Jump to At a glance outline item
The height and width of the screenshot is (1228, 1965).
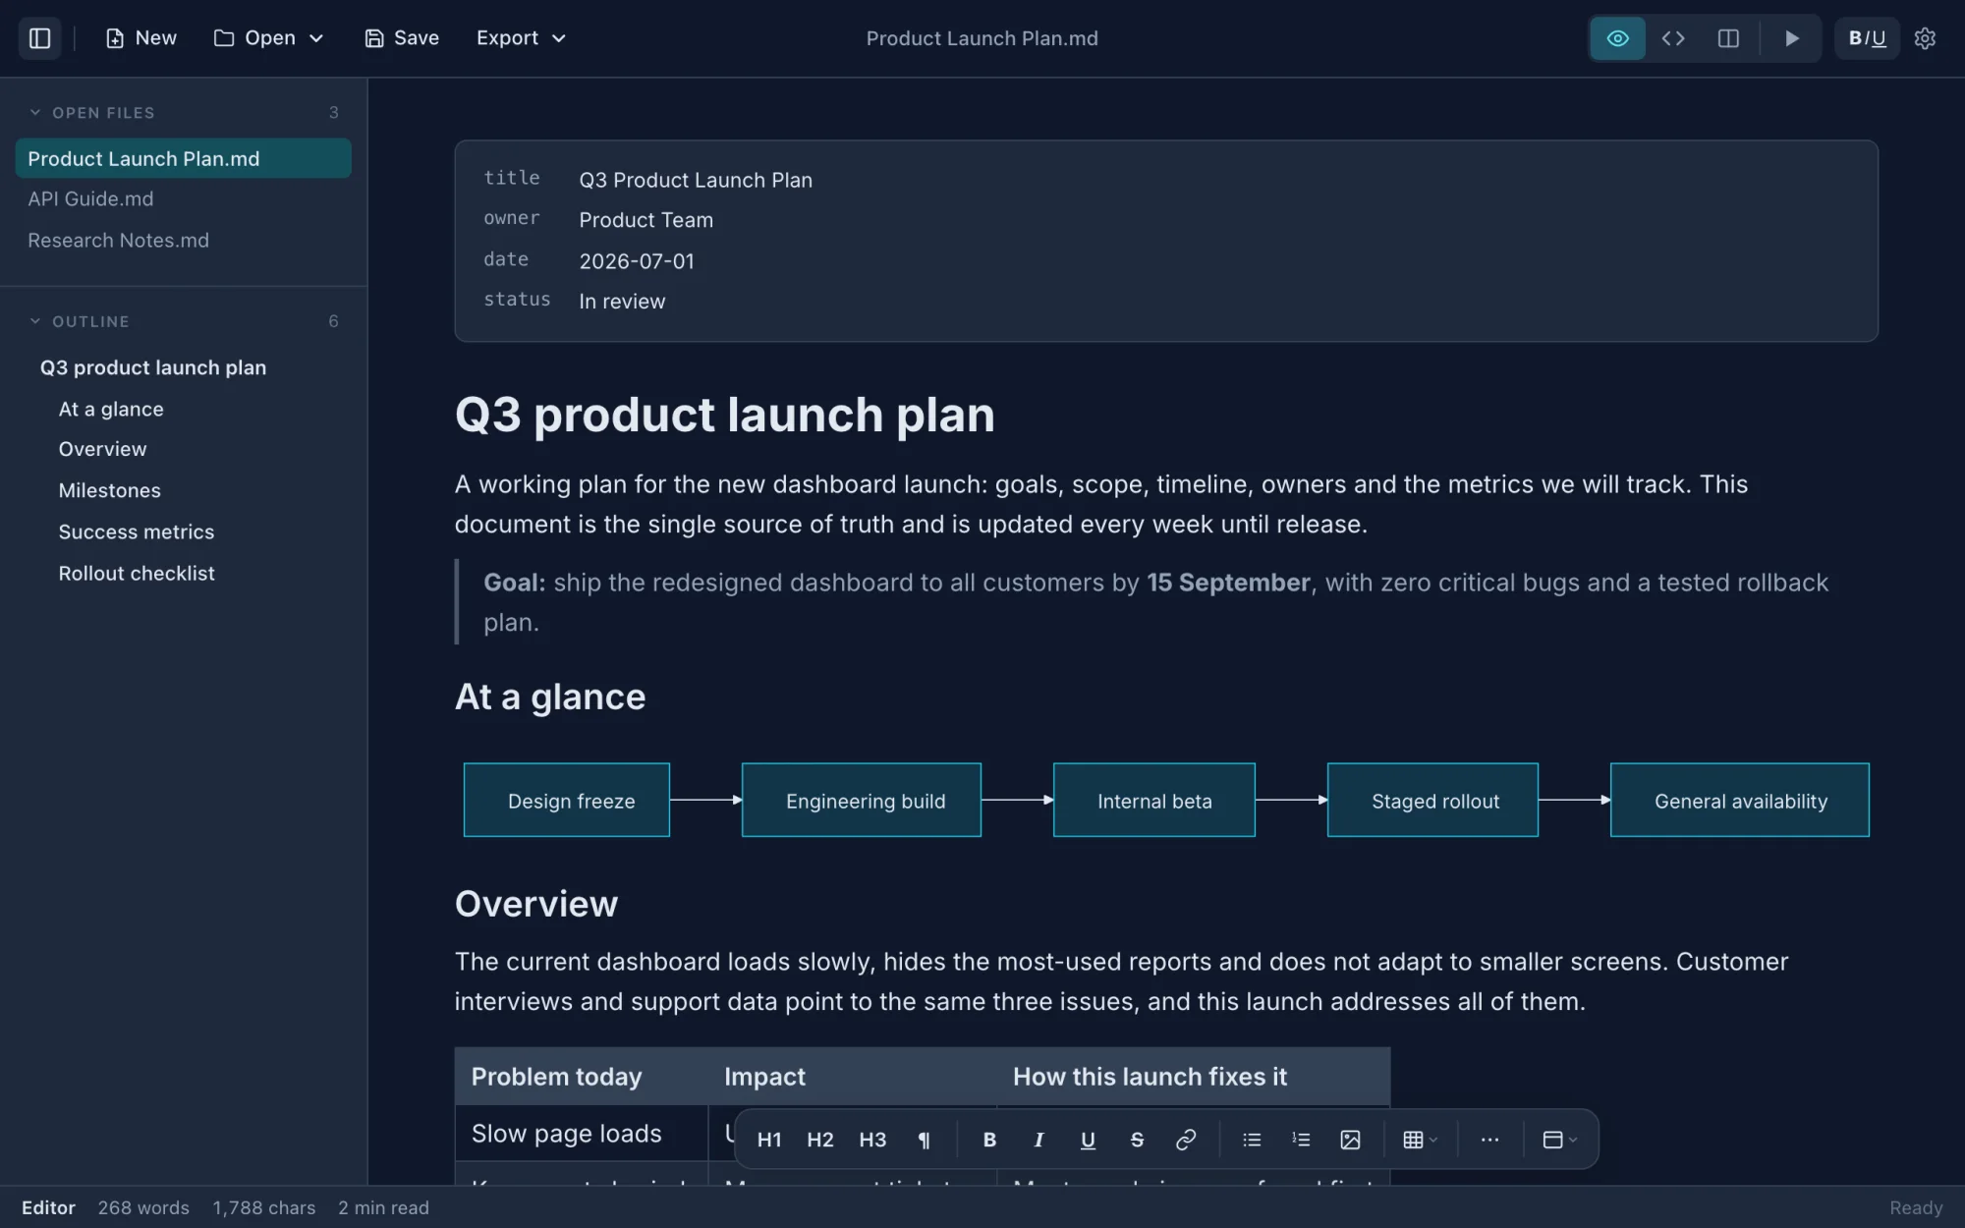tap(111, 409)
